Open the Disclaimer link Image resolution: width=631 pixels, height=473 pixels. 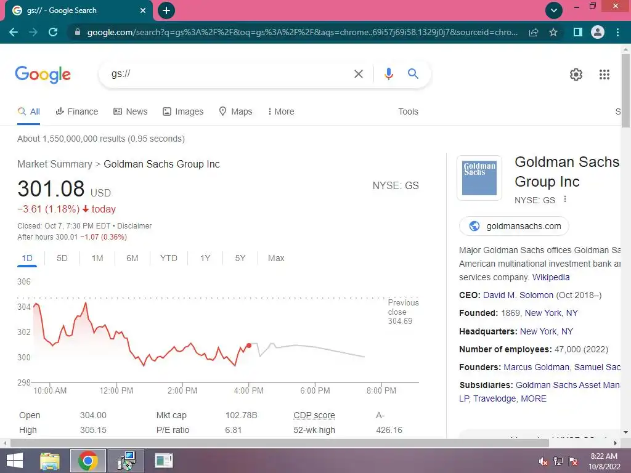134,226
